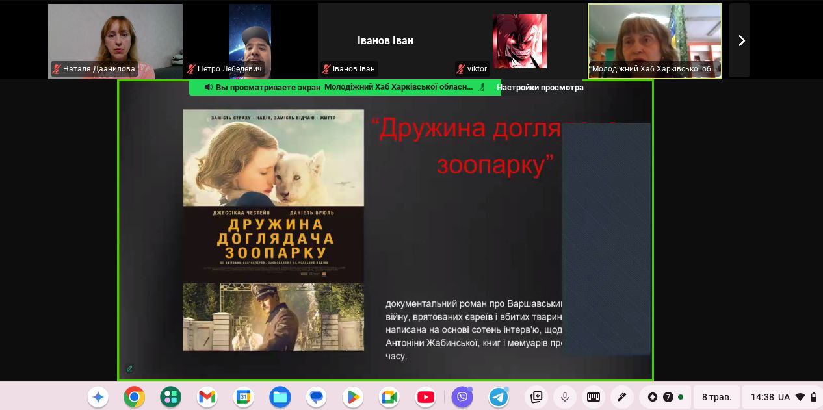The width and height of the screenshot is (823, 410).
Task: Click the movie poster in the shared slide
Action: click(273, 230)
